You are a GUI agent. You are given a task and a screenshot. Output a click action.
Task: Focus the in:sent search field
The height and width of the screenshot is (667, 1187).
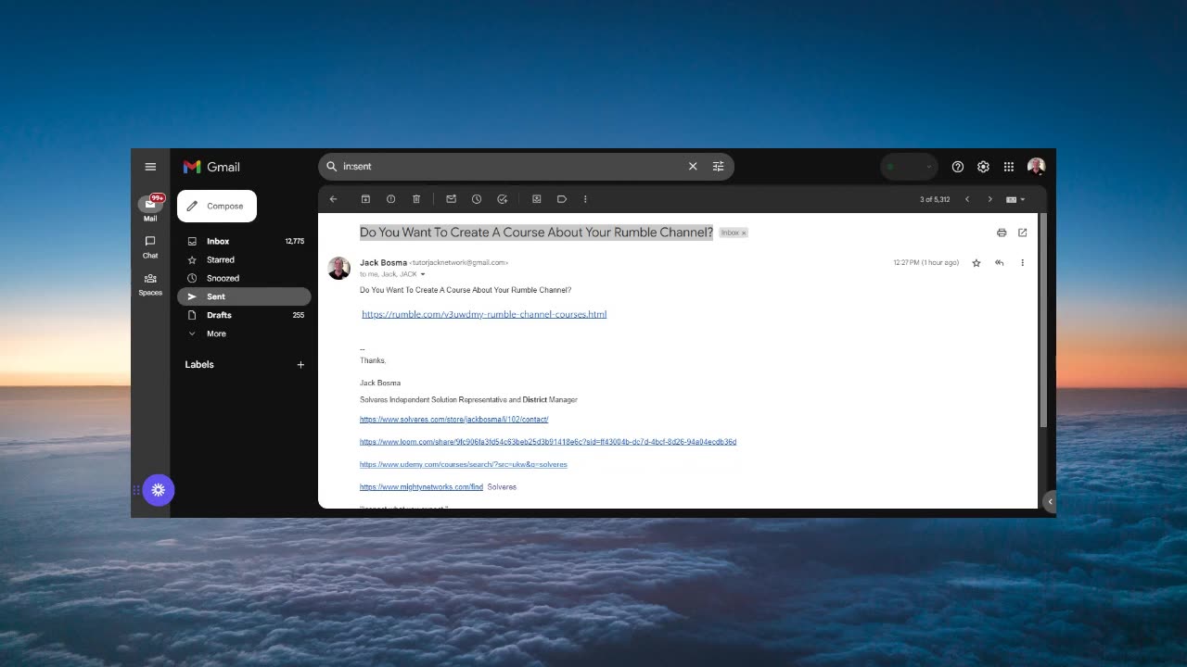[510, 167]
